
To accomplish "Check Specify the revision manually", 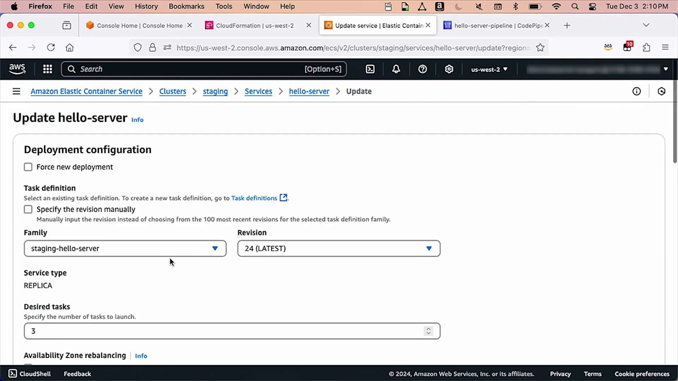I will [28, 209].
